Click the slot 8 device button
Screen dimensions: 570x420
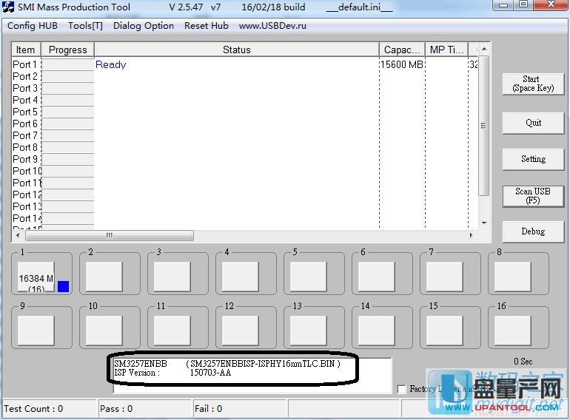pyautogui.click(x=512, y=277)
